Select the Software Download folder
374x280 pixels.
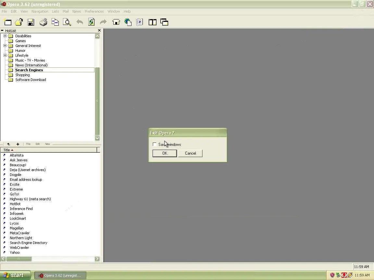coord(31,80)
